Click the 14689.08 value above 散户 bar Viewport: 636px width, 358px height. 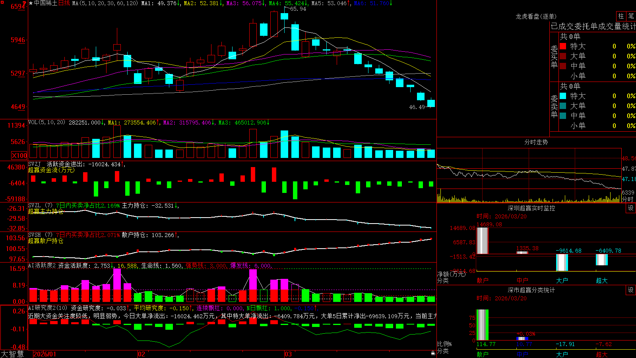click(x=489, y=224)
